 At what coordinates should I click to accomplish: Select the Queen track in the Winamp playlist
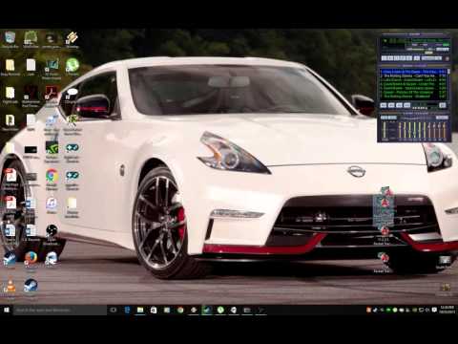[412, 93]
